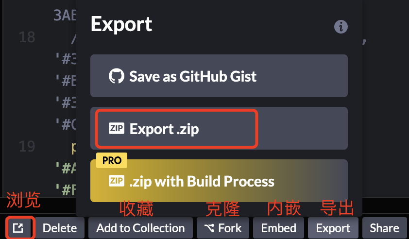Click the info icon in Export panel
409x239 pixels.
tap(341, 27)
